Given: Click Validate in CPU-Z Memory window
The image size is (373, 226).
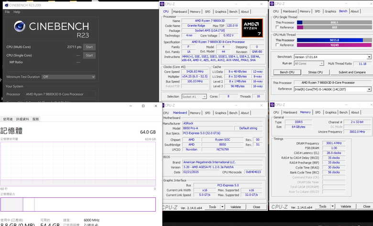Looking at the screenshot, I should click(x=346, y=206).
